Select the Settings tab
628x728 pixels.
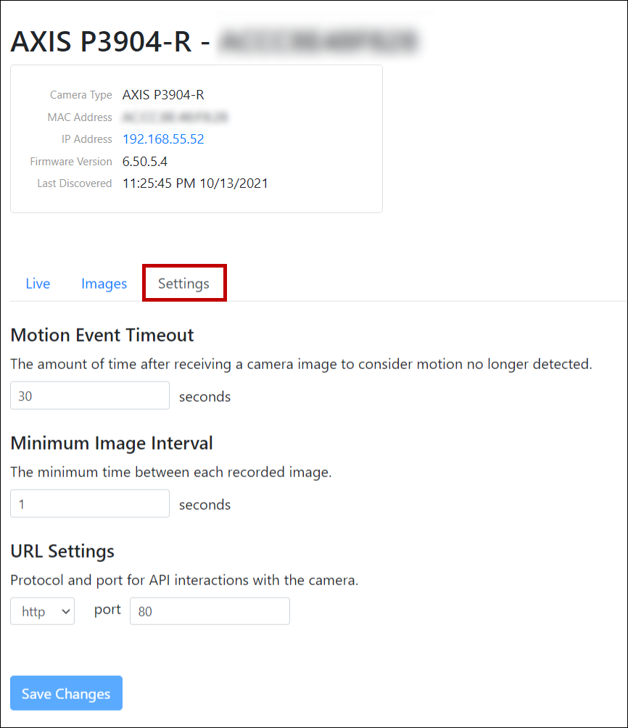183,284
